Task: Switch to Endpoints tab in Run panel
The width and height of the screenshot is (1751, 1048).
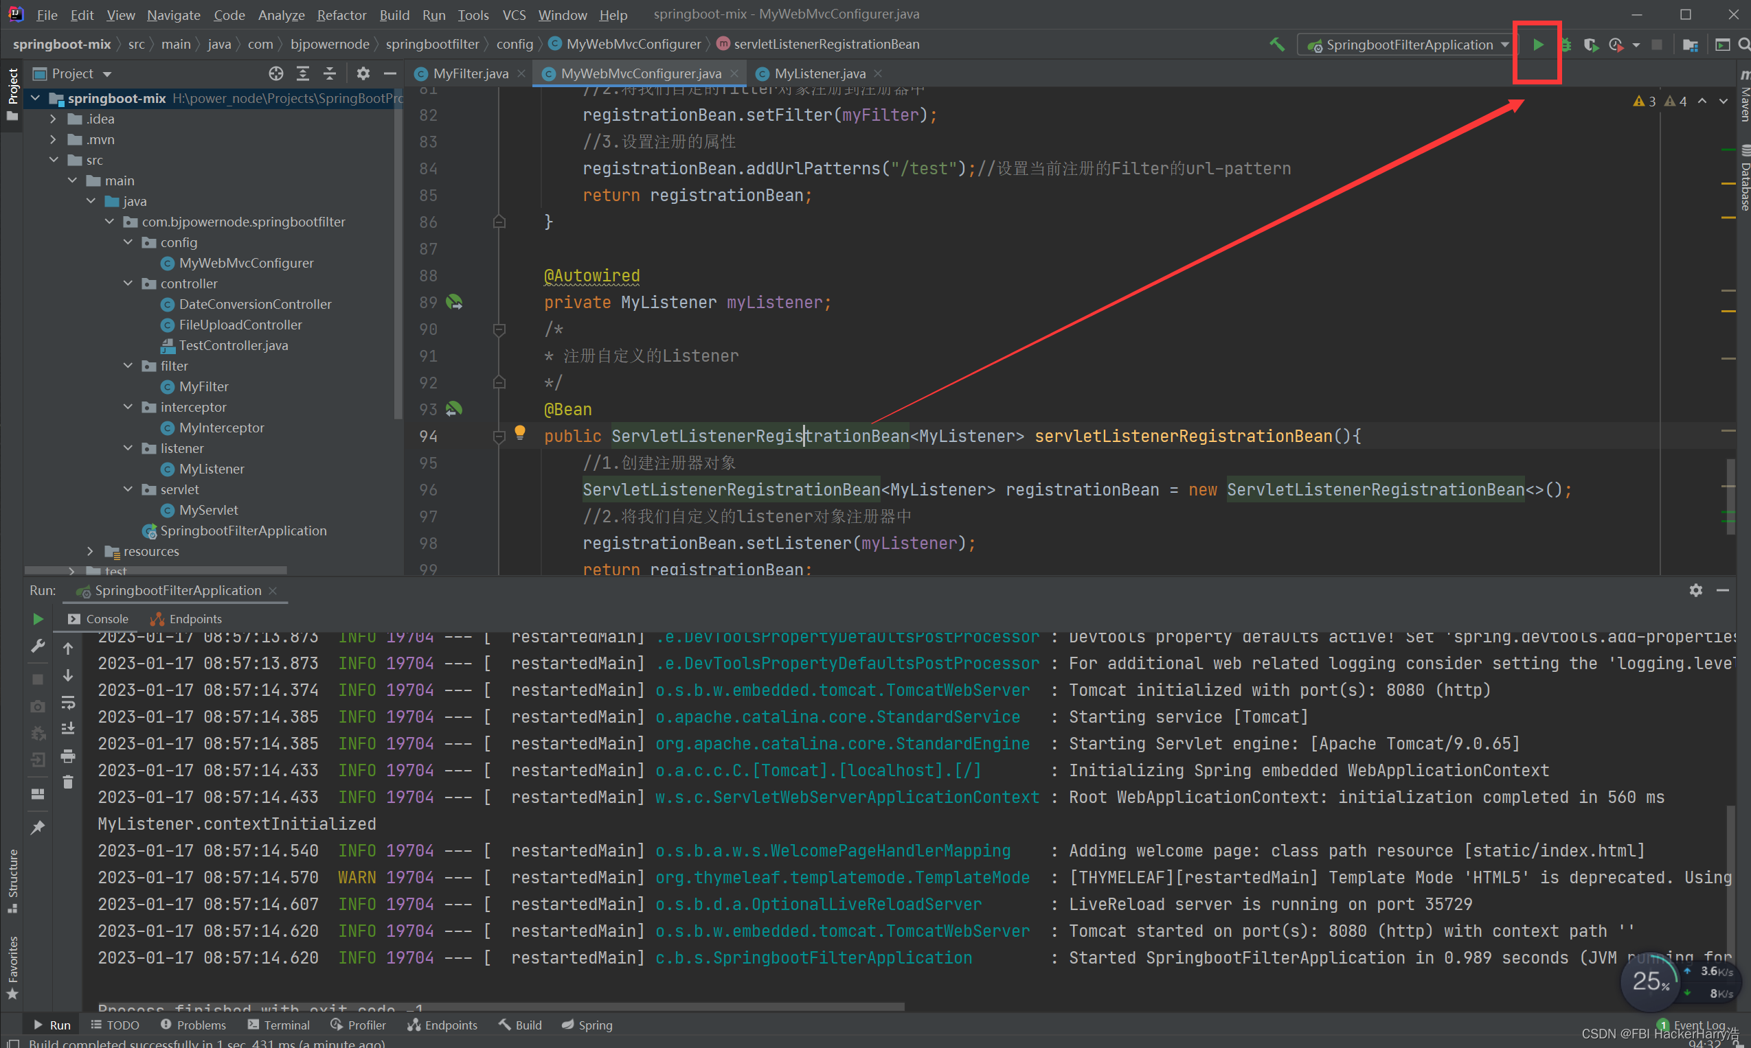Action: (x=187, y=619)
